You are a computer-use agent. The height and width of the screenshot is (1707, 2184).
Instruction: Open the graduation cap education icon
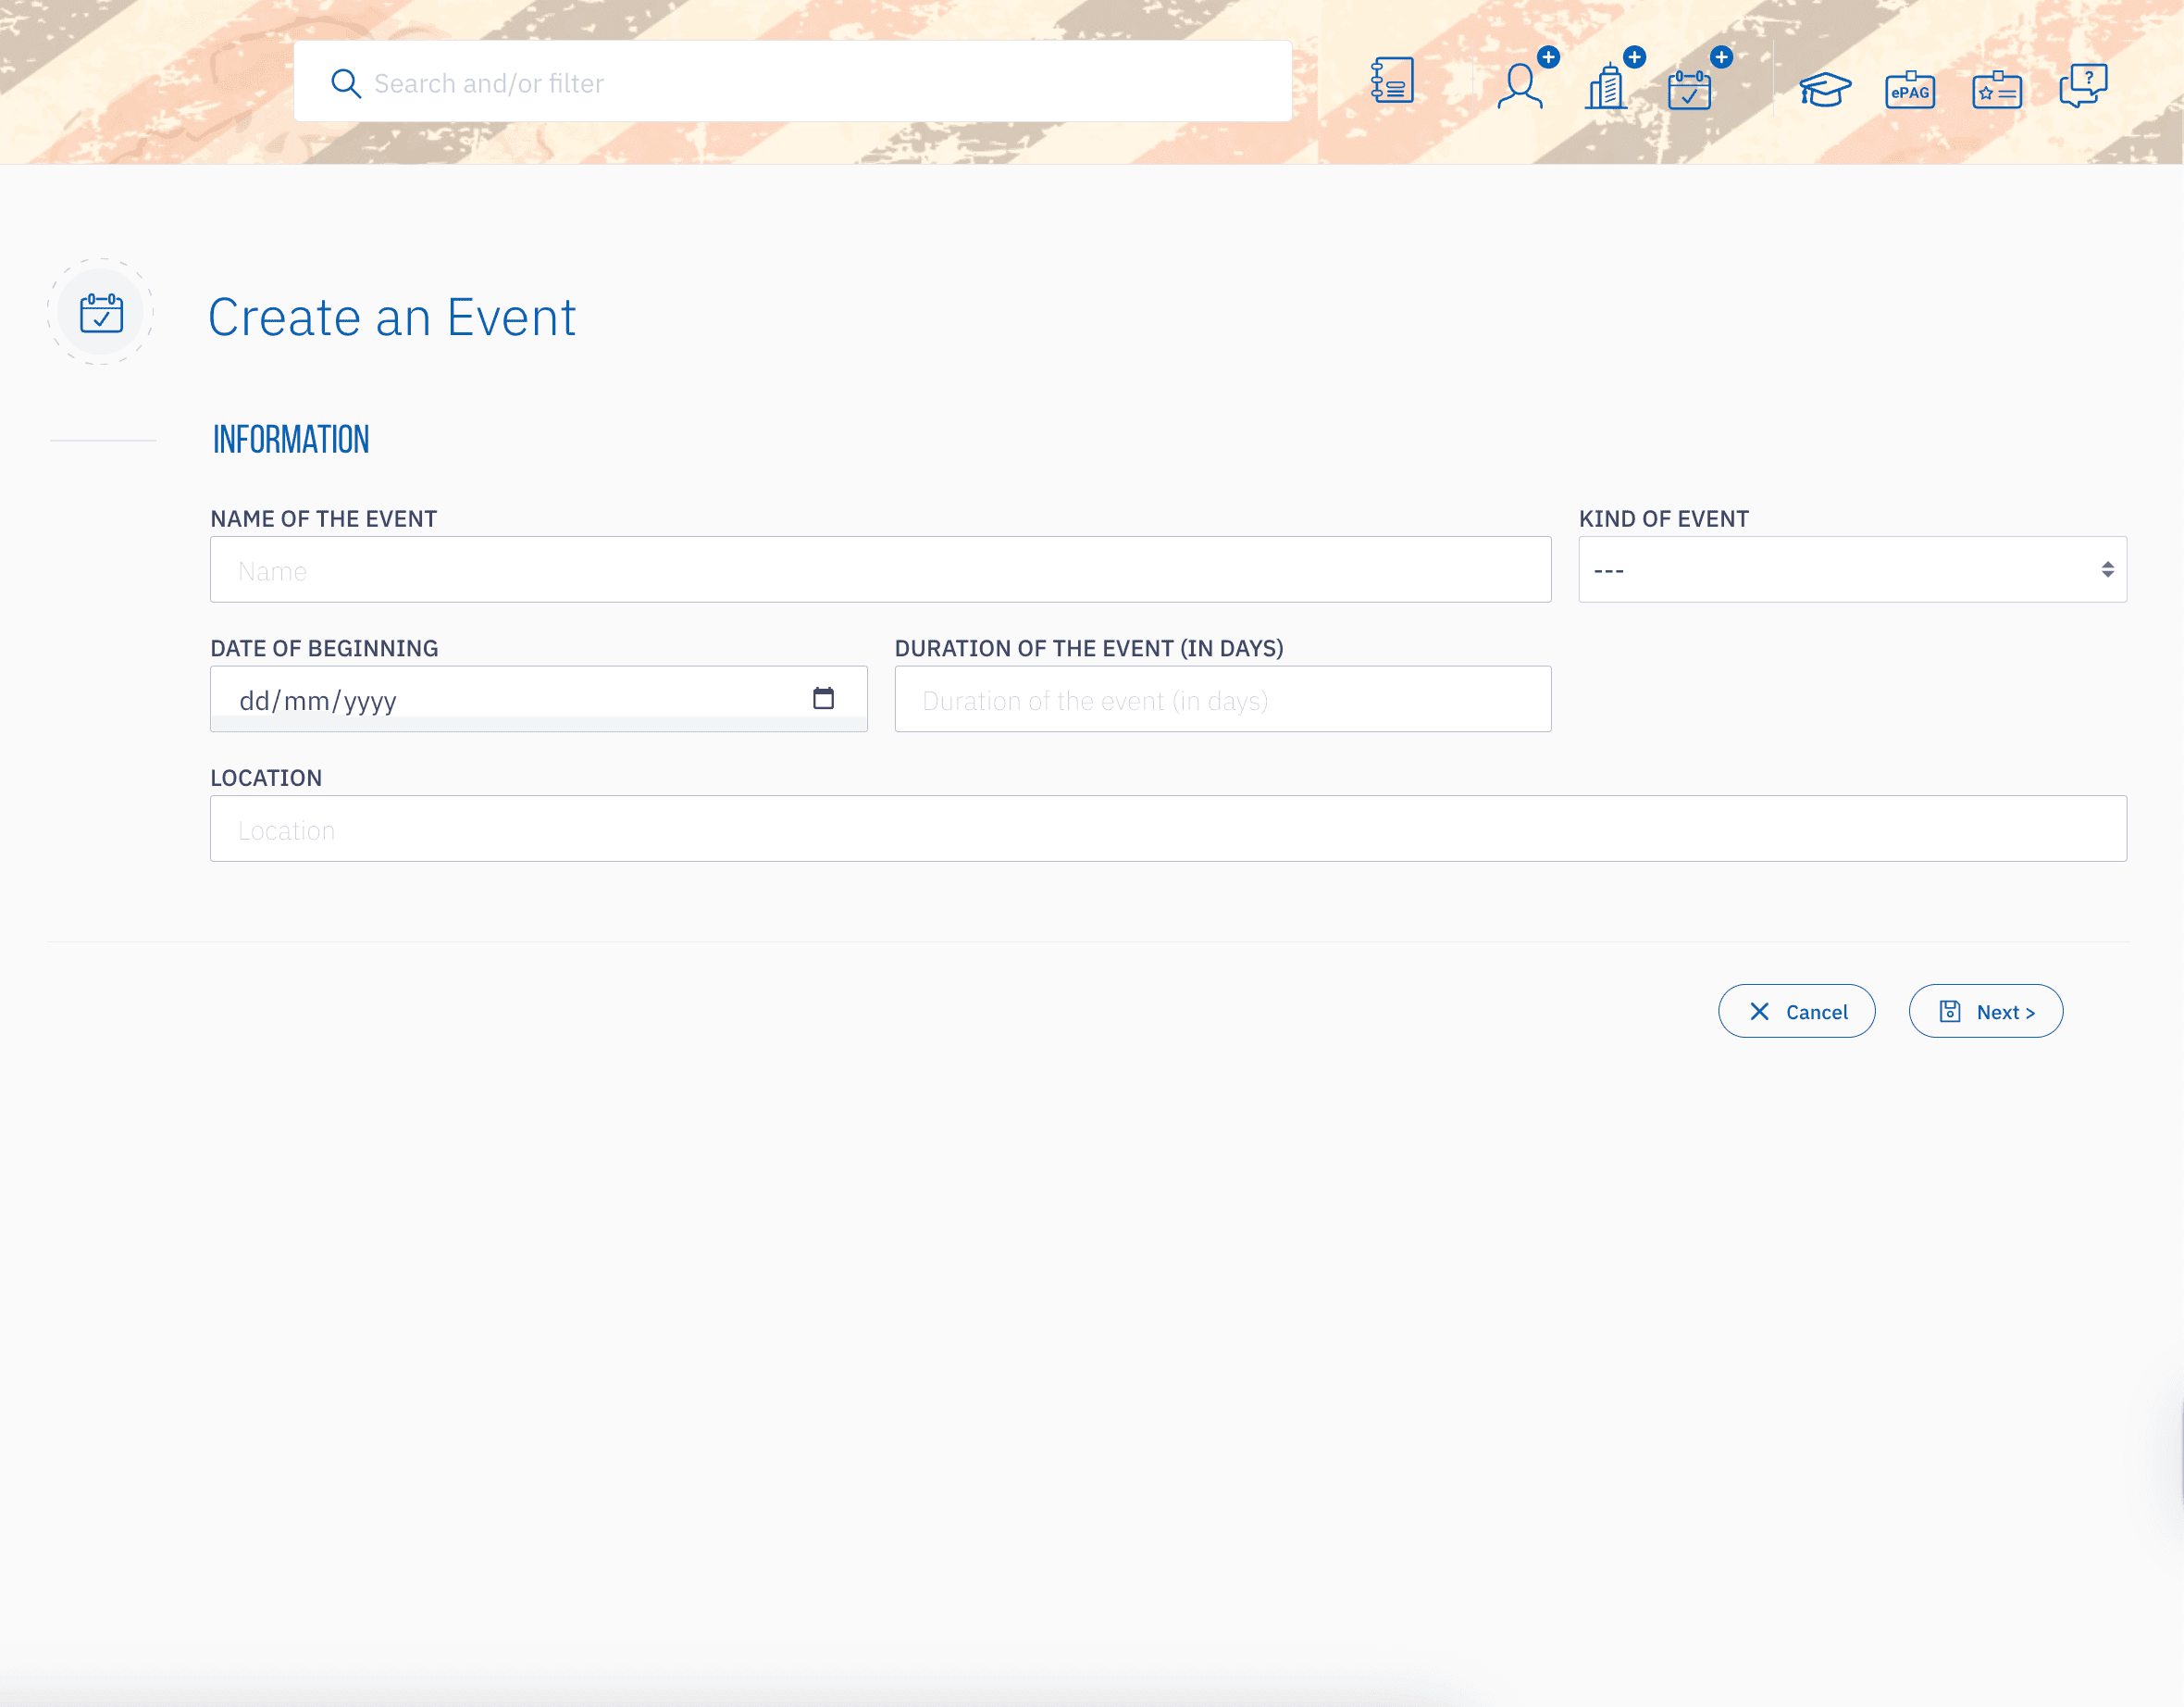(1824, 89)
